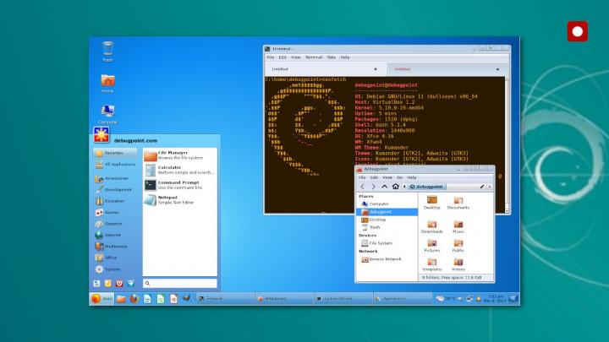Expand the System menu category
Image resolution: width=609 pixels, height=342 pixels.
point(115,269)
